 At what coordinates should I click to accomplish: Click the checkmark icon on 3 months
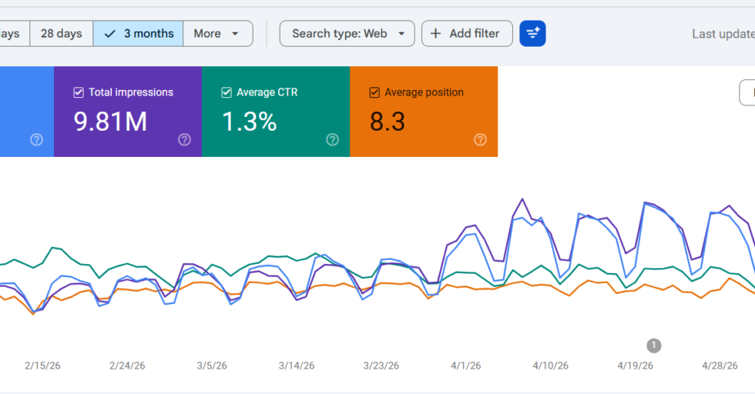pos(109,34)
